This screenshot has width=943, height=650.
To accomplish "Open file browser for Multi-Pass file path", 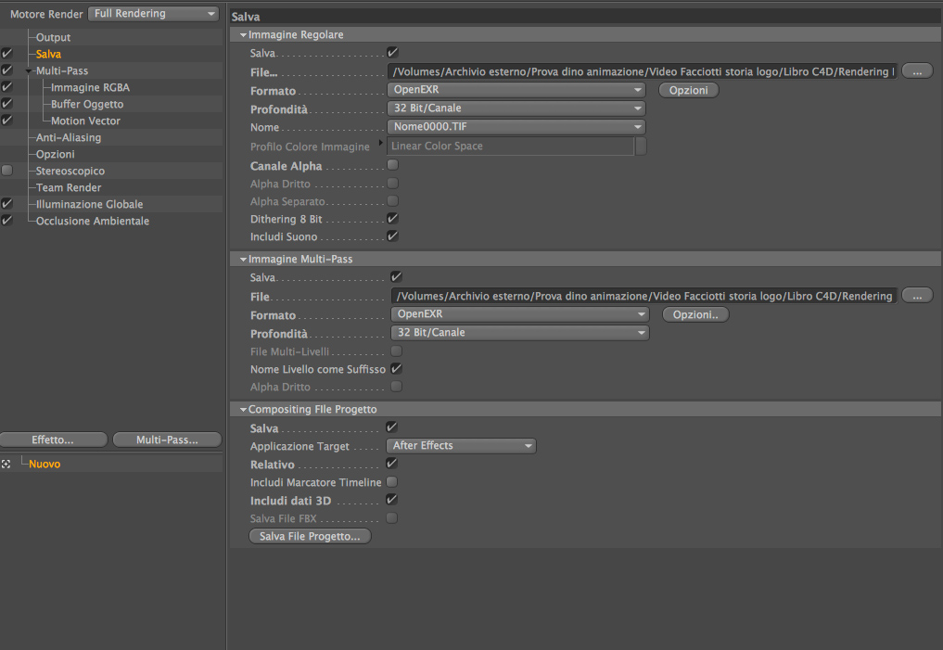I will pos(916,296).
